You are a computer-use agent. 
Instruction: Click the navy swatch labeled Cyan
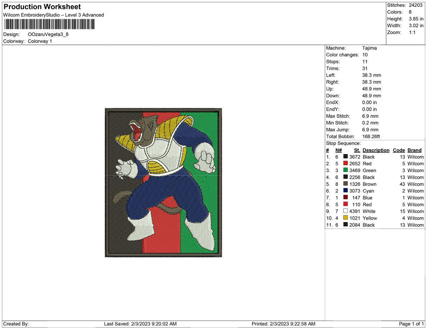click(x=345, y=191)
